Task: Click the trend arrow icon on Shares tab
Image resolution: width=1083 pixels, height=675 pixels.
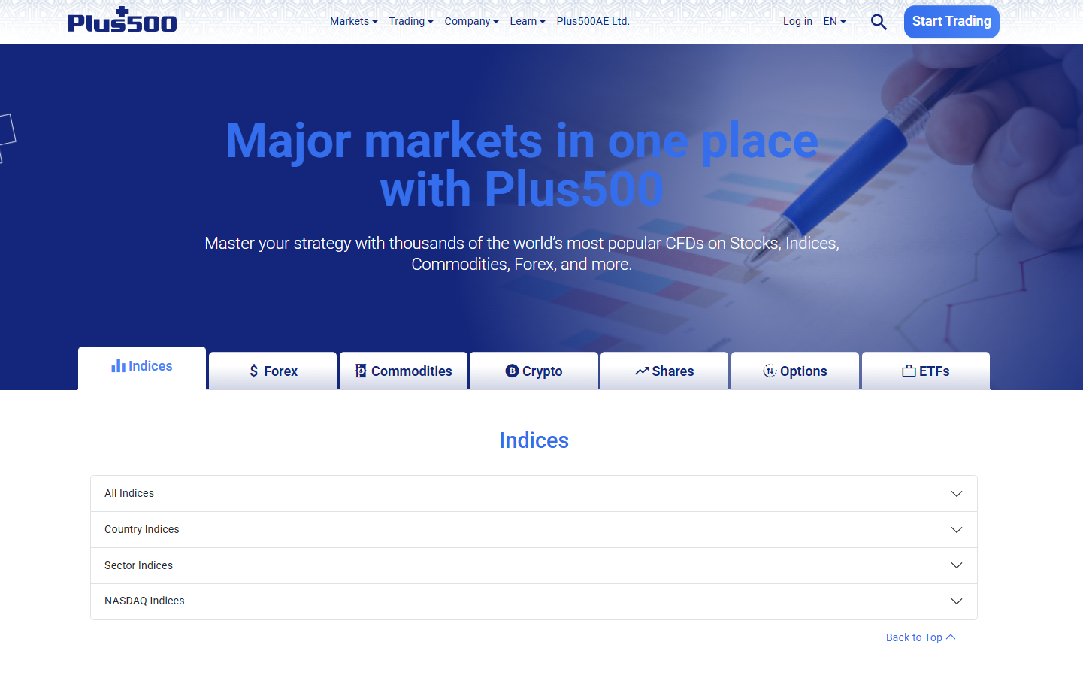Action: pyautogui.click(x=641, y=371)
